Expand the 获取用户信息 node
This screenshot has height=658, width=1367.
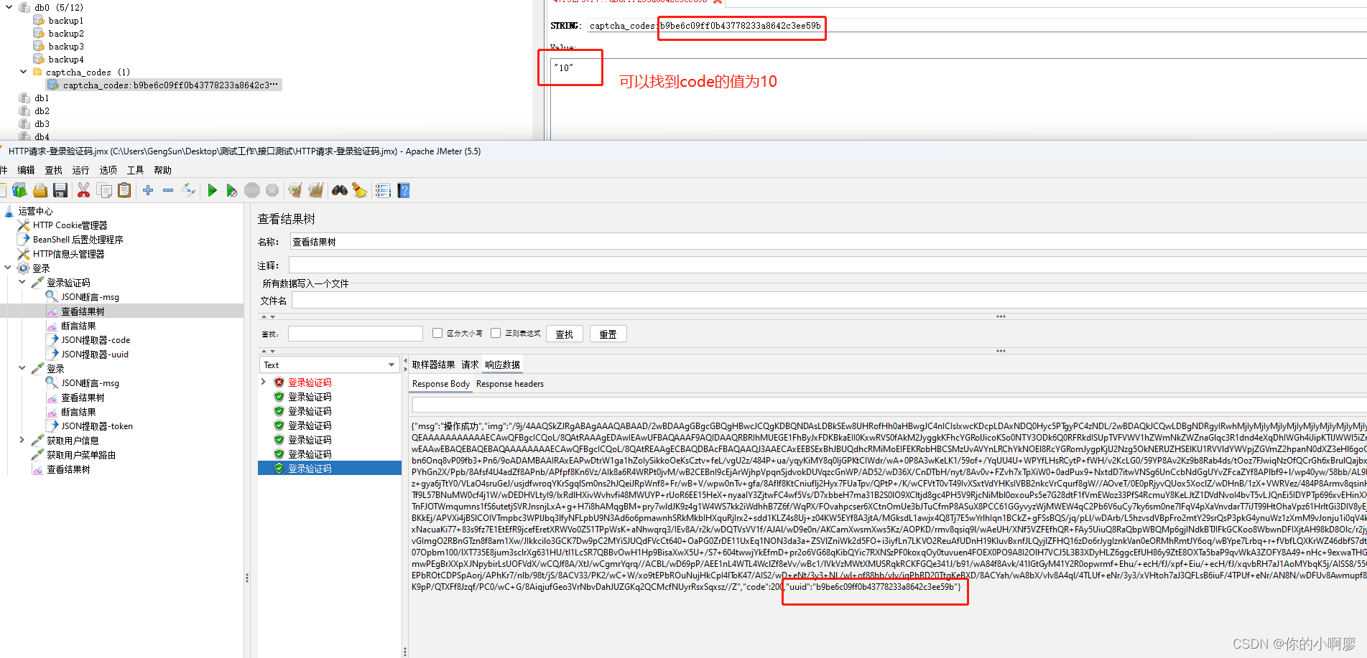click(x=22, y=440)
